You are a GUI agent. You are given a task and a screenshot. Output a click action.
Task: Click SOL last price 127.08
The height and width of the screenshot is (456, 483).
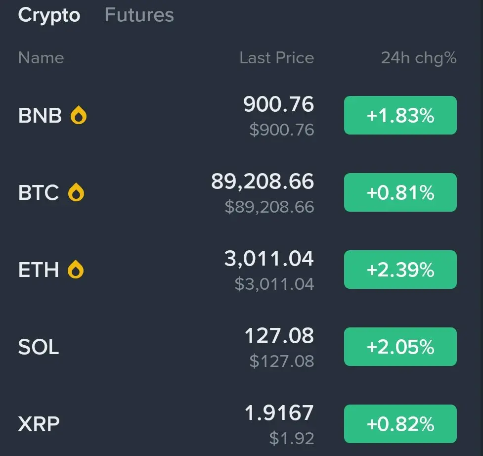click(x=279, y=336)
